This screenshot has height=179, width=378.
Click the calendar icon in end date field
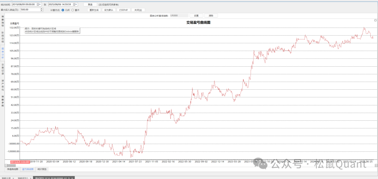click(x=74, y=5)
